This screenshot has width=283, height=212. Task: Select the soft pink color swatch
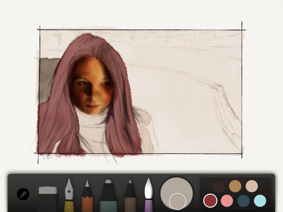coord(227,200)
